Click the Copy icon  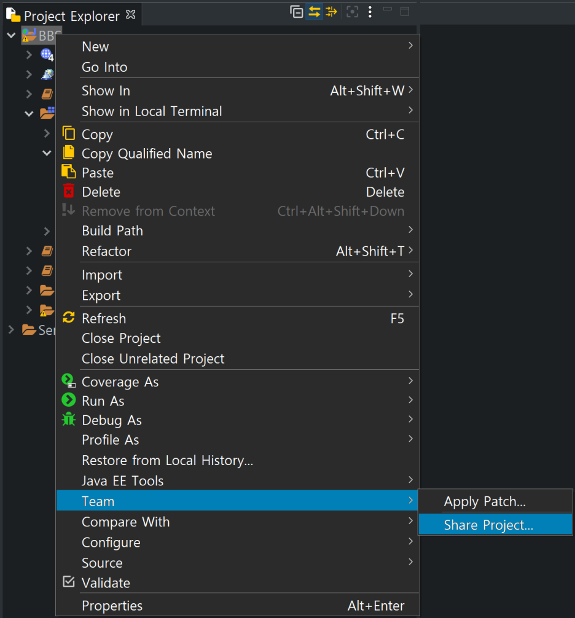69,133
